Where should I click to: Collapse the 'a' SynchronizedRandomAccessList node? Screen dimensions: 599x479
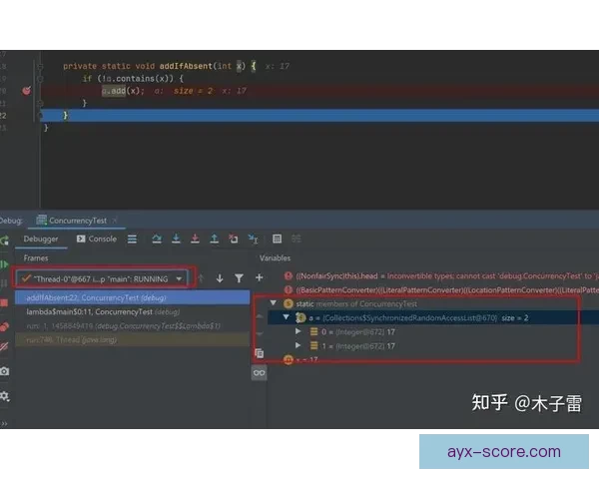coord(287,317)
